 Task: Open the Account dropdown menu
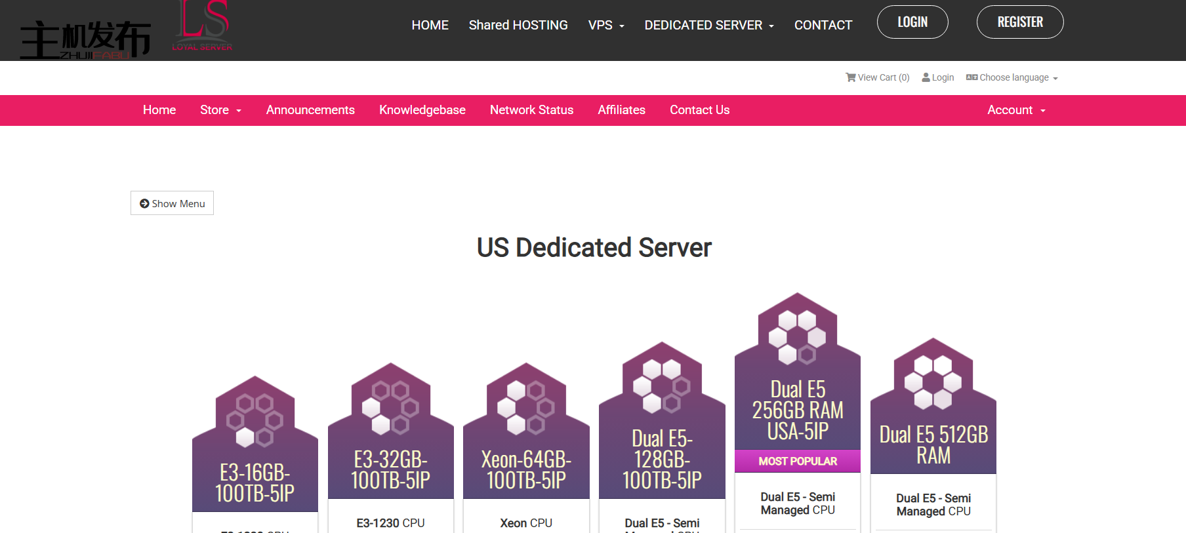(x=1015, y=110)
